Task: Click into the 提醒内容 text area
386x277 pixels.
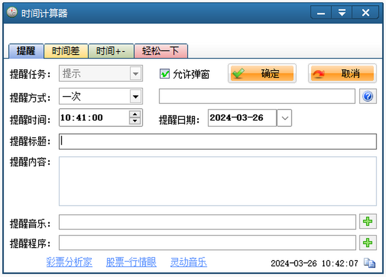Action: coord(217,181)
